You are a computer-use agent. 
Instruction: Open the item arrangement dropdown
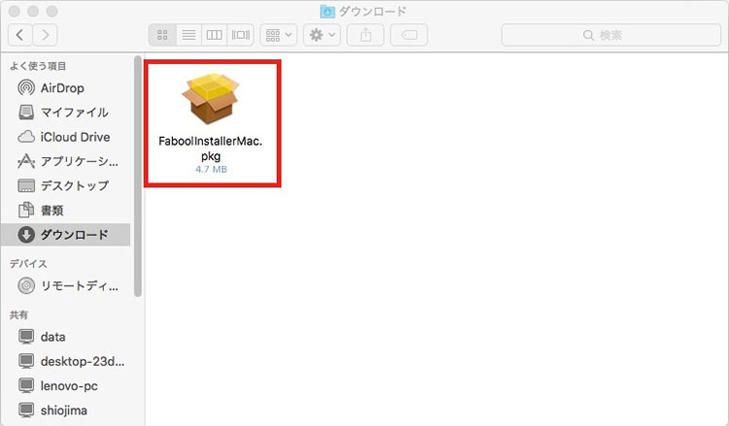click(279, 35)
